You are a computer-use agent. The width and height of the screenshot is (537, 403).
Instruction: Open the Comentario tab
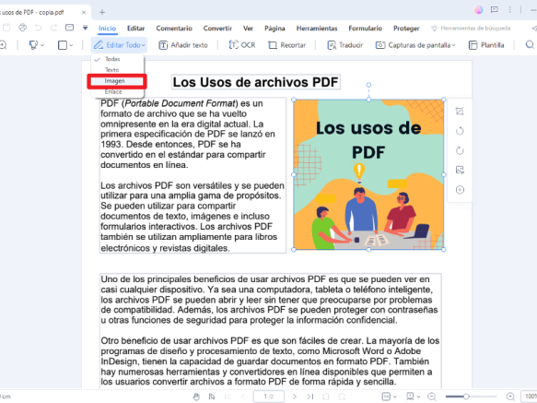[174, 28]
